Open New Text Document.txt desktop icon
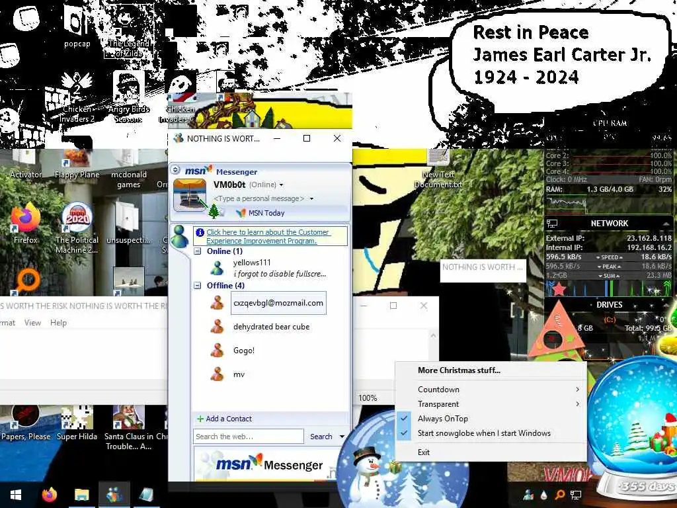 pyautogui.click(x=438, y=169)
